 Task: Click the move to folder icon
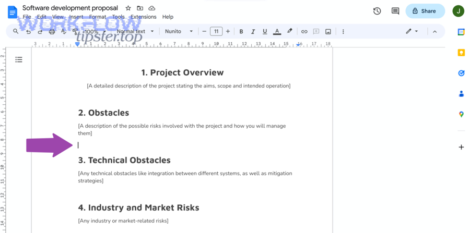tap(139, 8)
